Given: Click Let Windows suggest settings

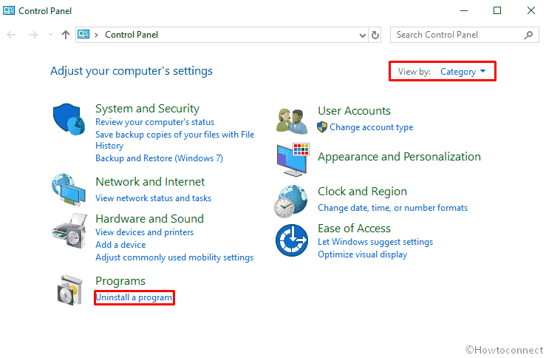Looking at the screenshot, I should [x=375, y=242].
